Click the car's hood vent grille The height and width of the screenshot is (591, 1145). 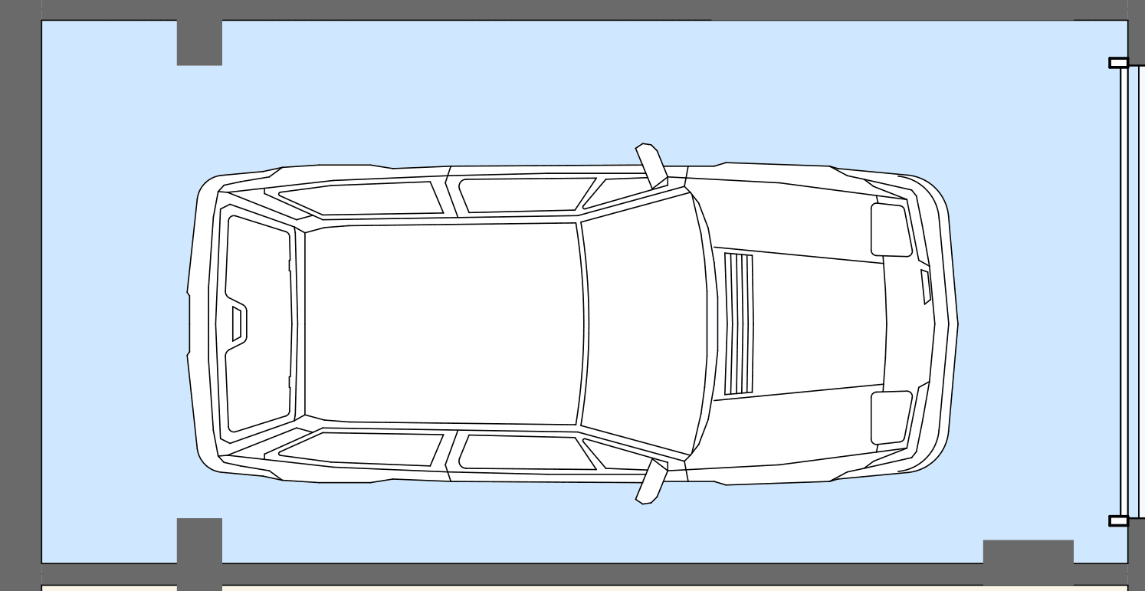[739, 324]
